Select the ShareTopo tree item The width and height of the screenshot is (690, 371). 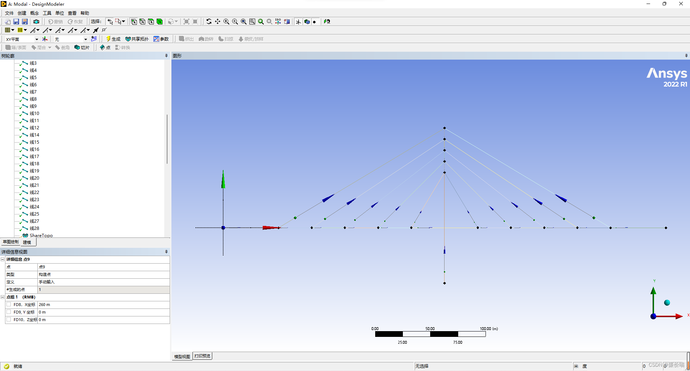(x=41, y=235)
